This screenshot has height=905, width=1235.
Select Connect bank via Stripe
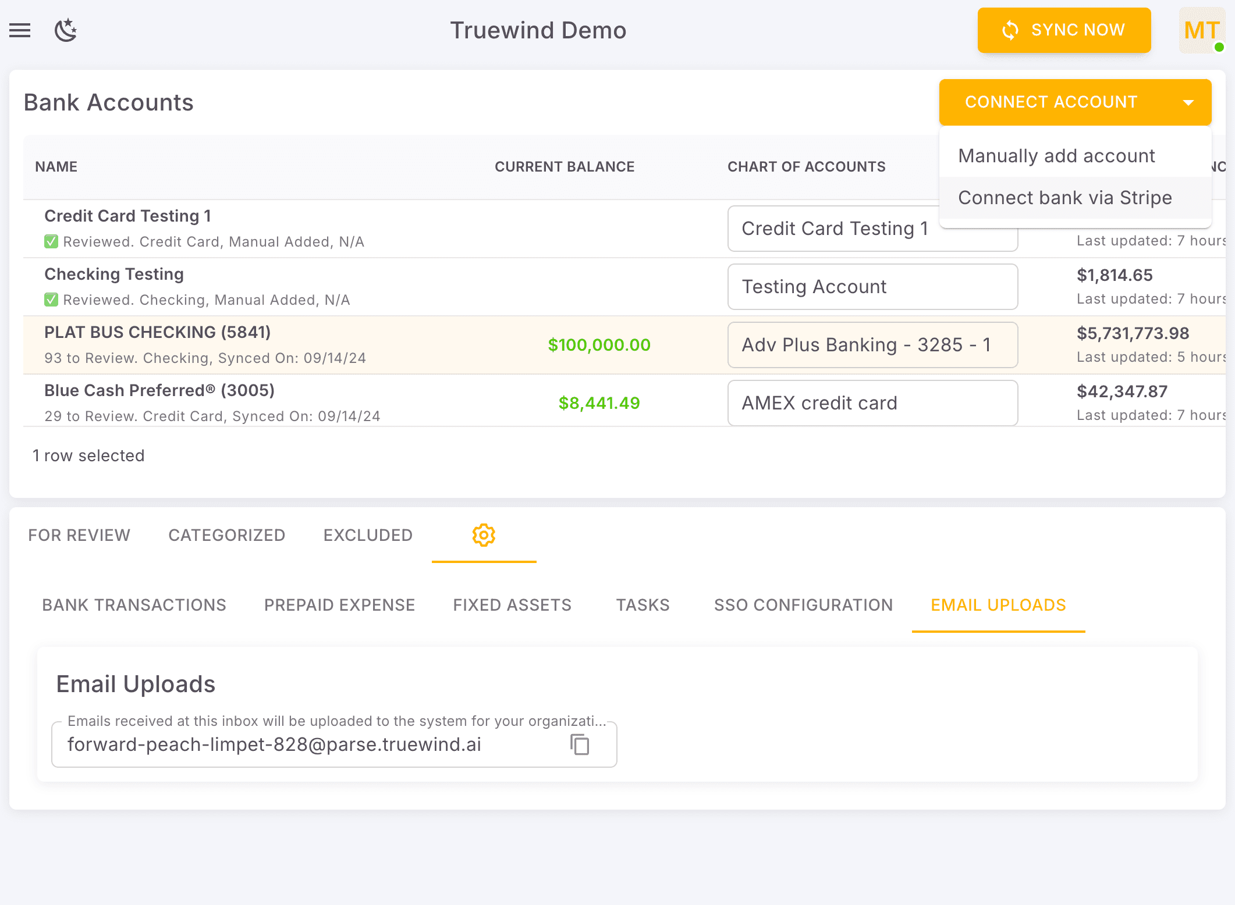1065,197
